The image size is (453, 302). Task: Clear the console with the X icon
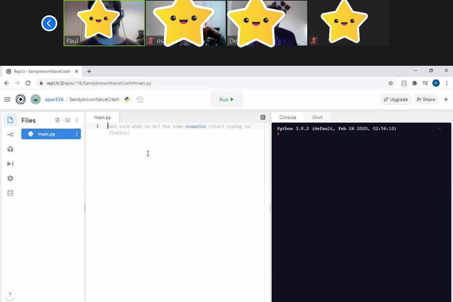pos(439,129)
